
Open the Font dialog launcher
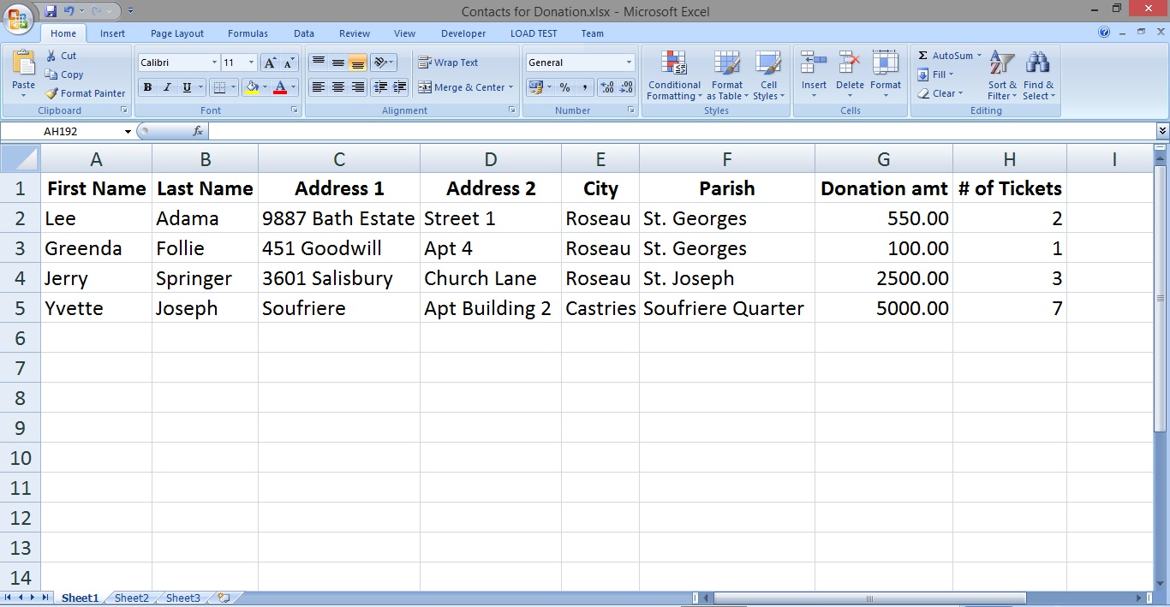(295, 110)
